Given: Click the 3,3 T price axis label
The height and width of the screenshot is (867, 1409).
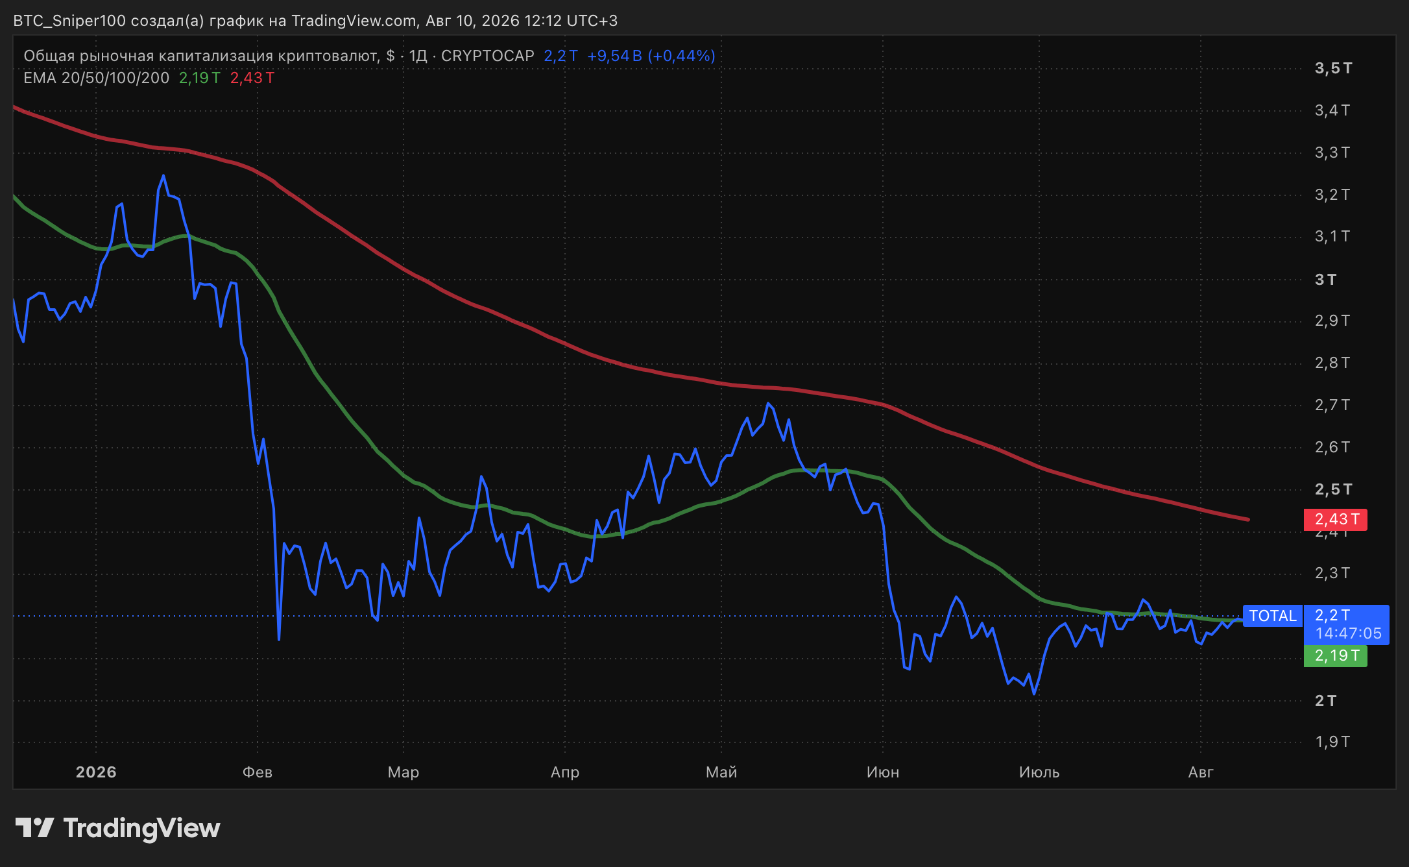Looking at the screenshot, I should (1332, 153).
